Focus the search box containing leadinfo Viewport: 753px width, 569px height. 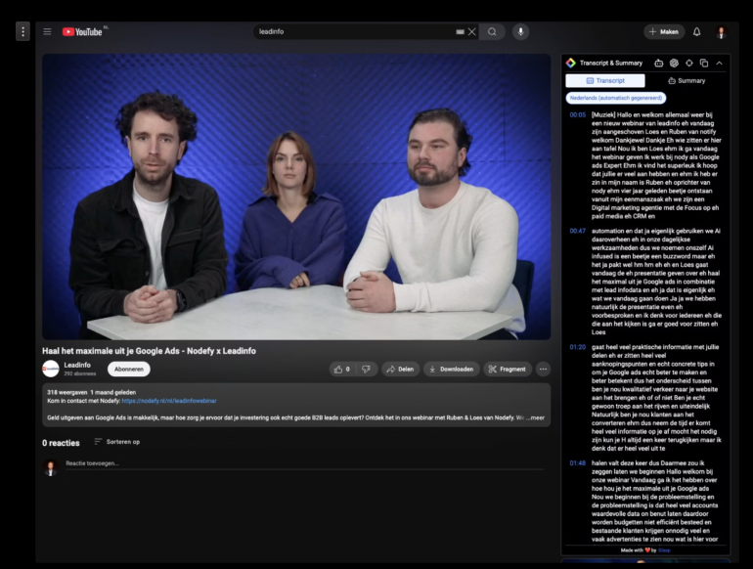(x=355, y=31)
